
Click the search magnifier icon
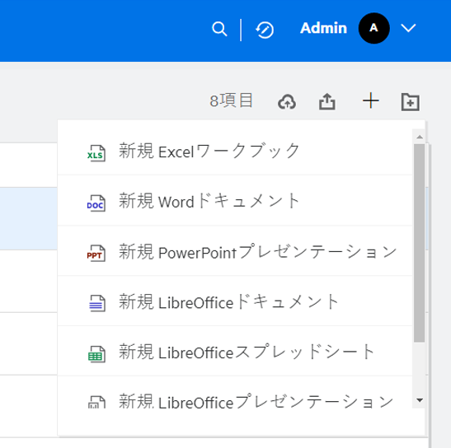coord(219,29)
